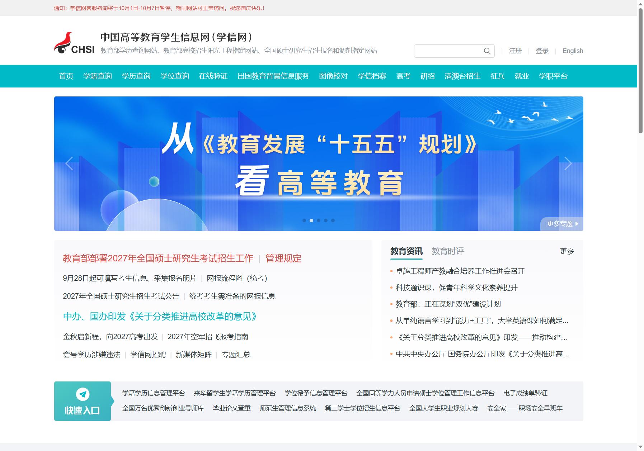Viewport: 644px width, 451px height.
Task: Select the first carousel dot
Action: 304,220
